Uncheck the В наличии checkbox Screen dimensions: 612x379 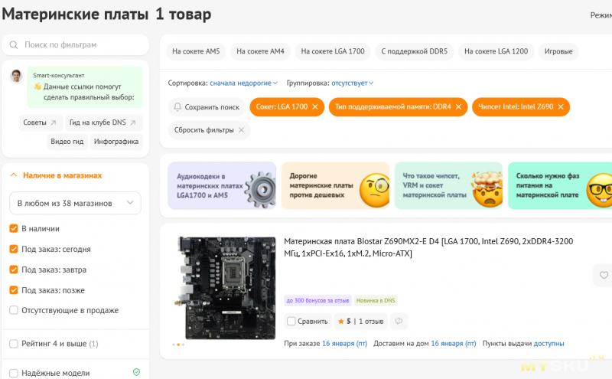(x=14, y=228)
